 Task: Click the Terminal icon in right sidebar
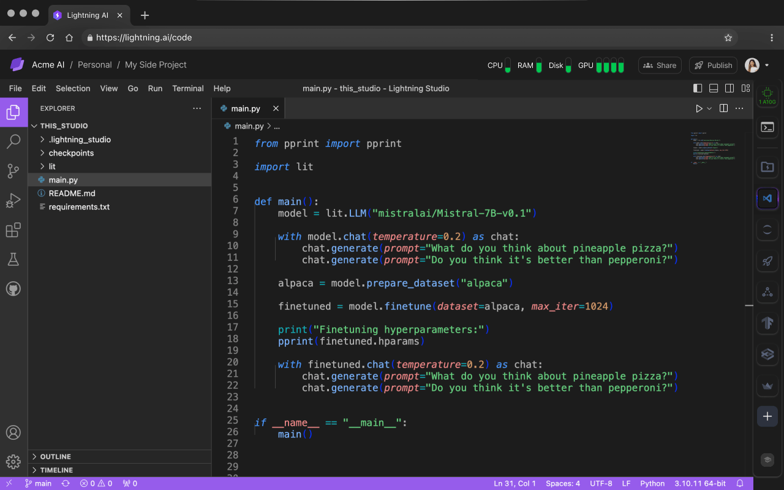pos(767,127)
